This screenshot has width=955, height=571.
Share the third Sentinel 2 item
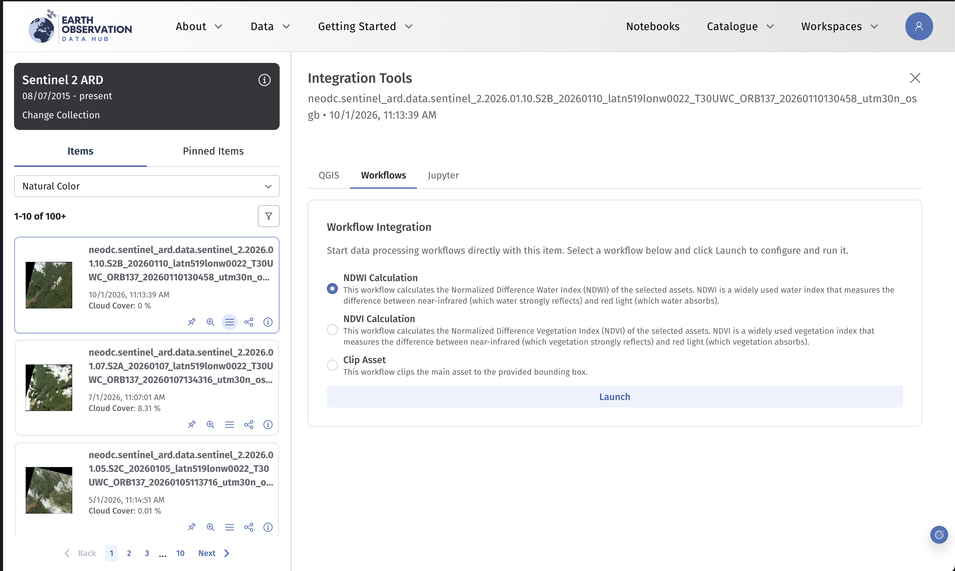click(249, 527)
